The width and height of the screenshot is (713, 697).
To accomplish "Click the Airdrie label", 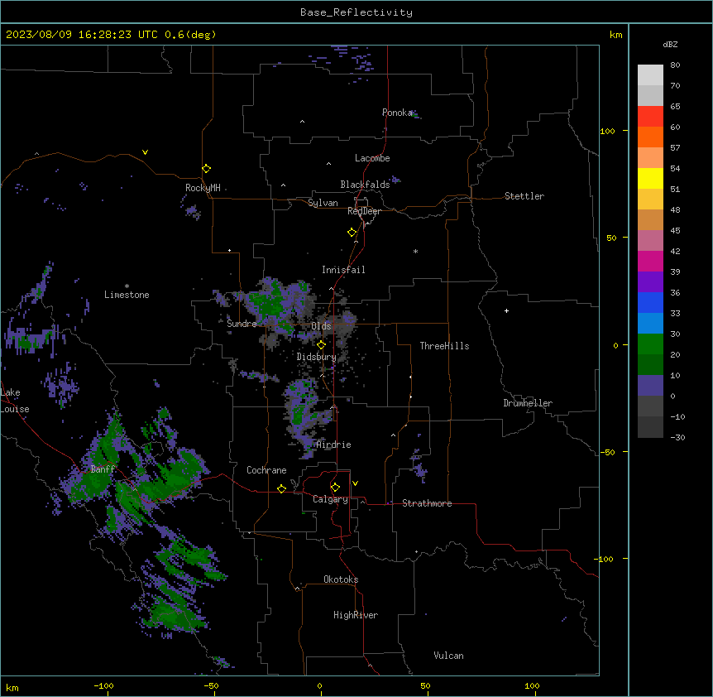I will 334,445.
